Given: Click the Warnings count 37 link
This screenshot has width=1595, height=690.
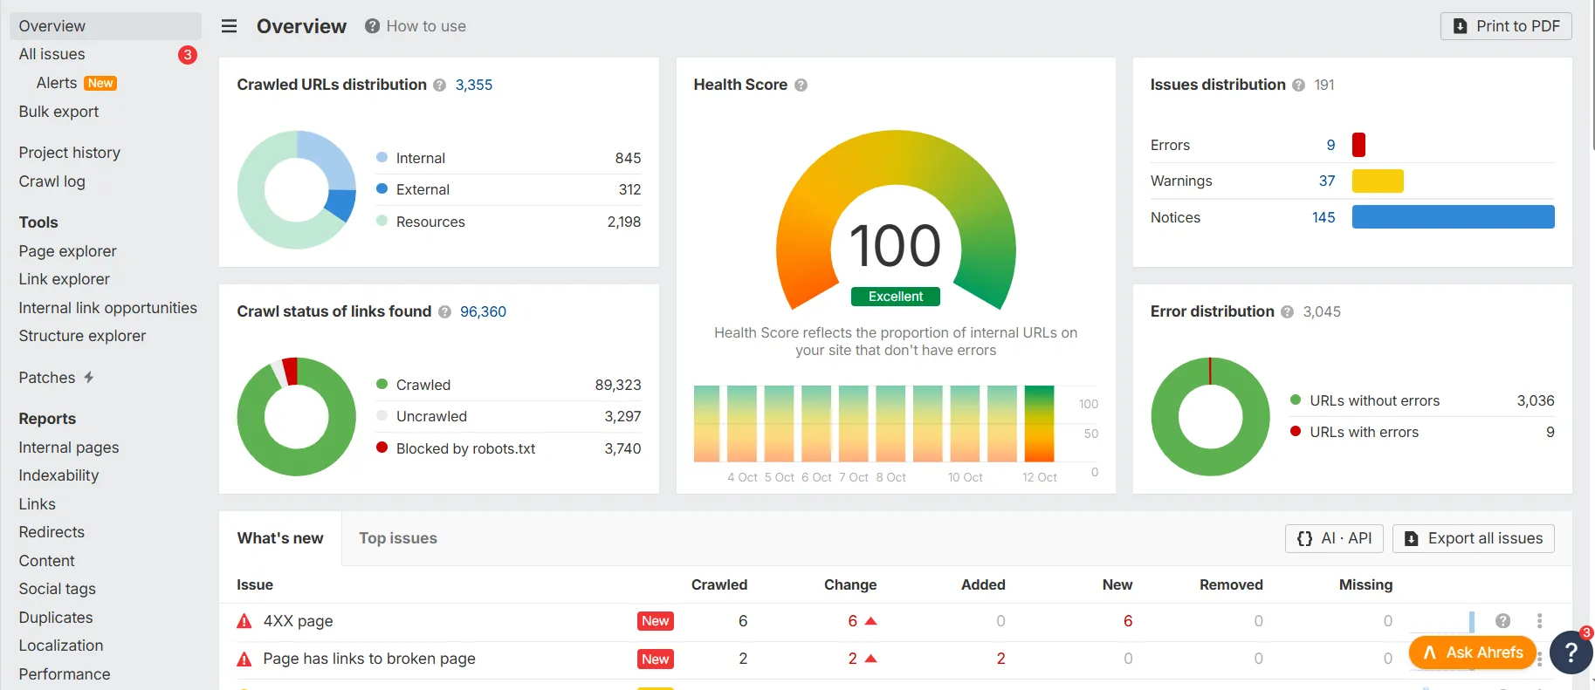Looking at the screenshot, I should 1327,181.
